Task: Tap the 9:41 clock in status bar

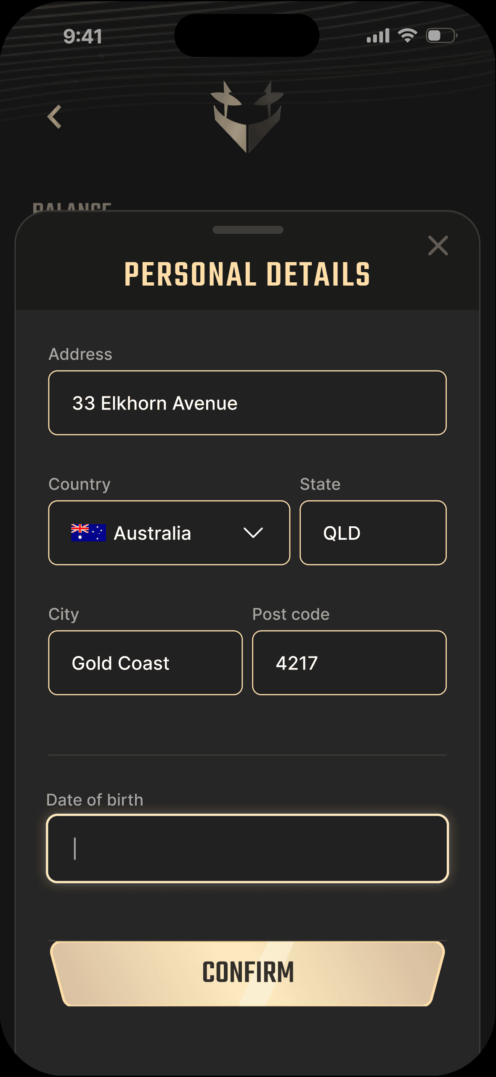Action: pyautogui.click(x=82, y=36)
